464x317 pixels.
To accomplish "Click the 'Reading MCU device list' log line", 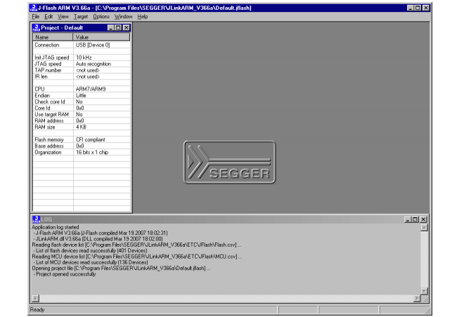I will click(137, 257).
